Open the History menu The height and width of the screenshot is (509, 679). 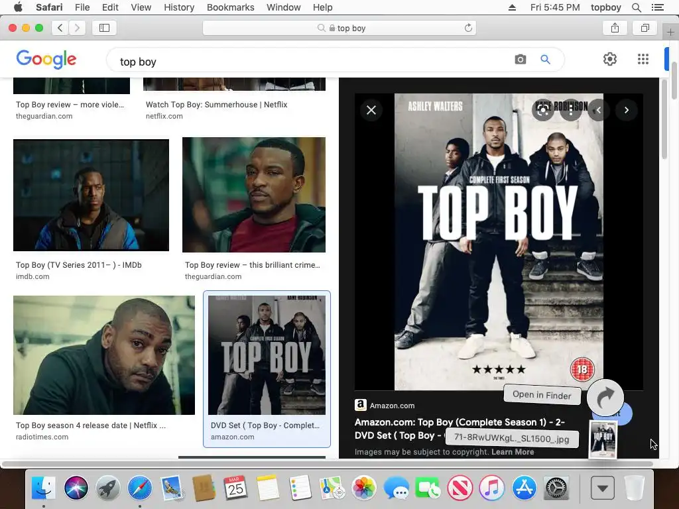(179, 7)
